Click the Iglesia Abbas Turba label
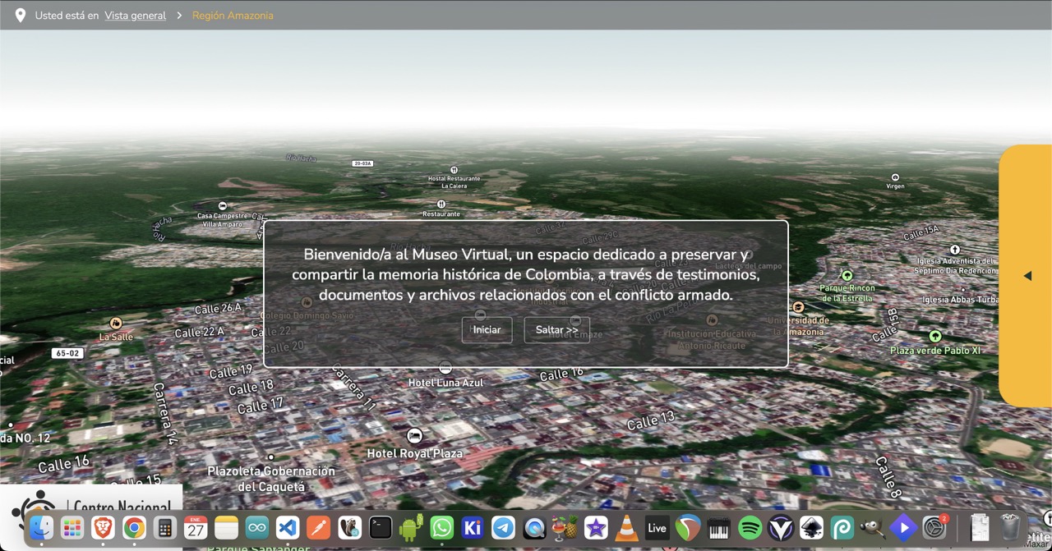 click(x=960, y=300)
